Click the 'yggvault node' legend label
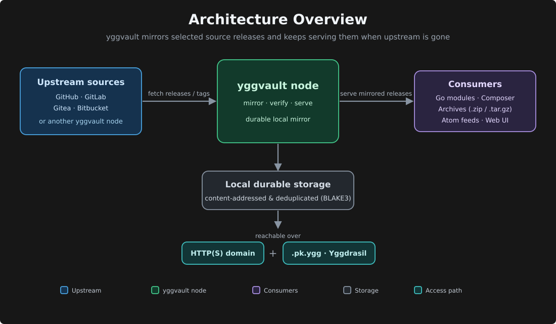The image size is (556, 324). click(184, 291)
